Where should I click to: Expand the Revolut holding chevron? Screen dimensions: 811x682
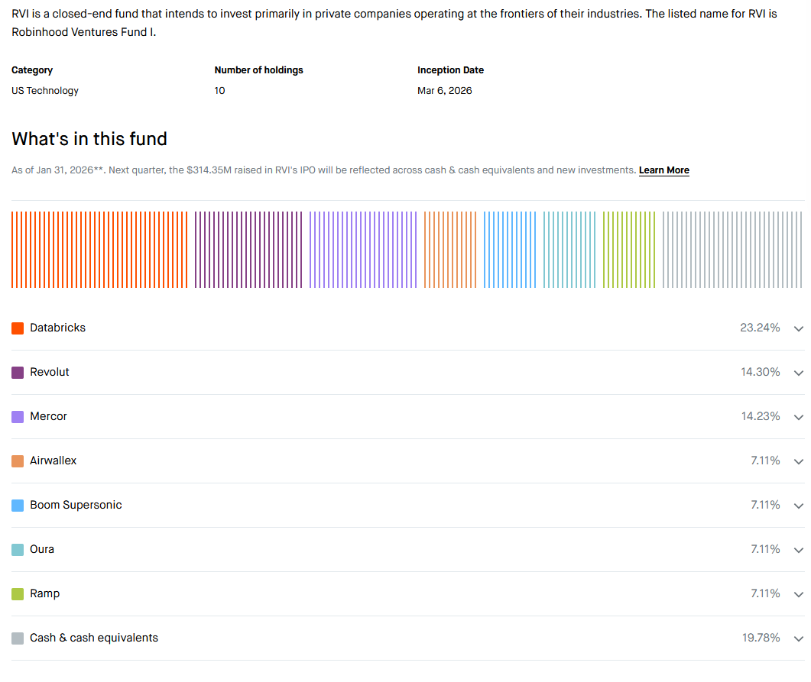point(799,373)
